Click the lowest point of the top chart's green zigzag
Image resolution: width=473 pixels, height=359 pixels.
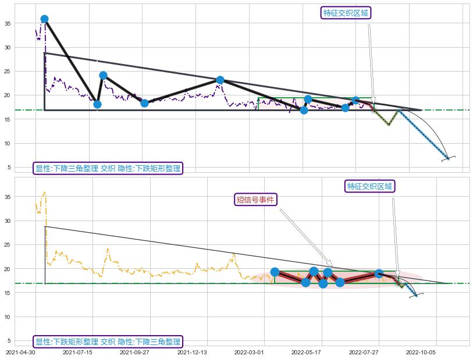[x=389, y=124]
